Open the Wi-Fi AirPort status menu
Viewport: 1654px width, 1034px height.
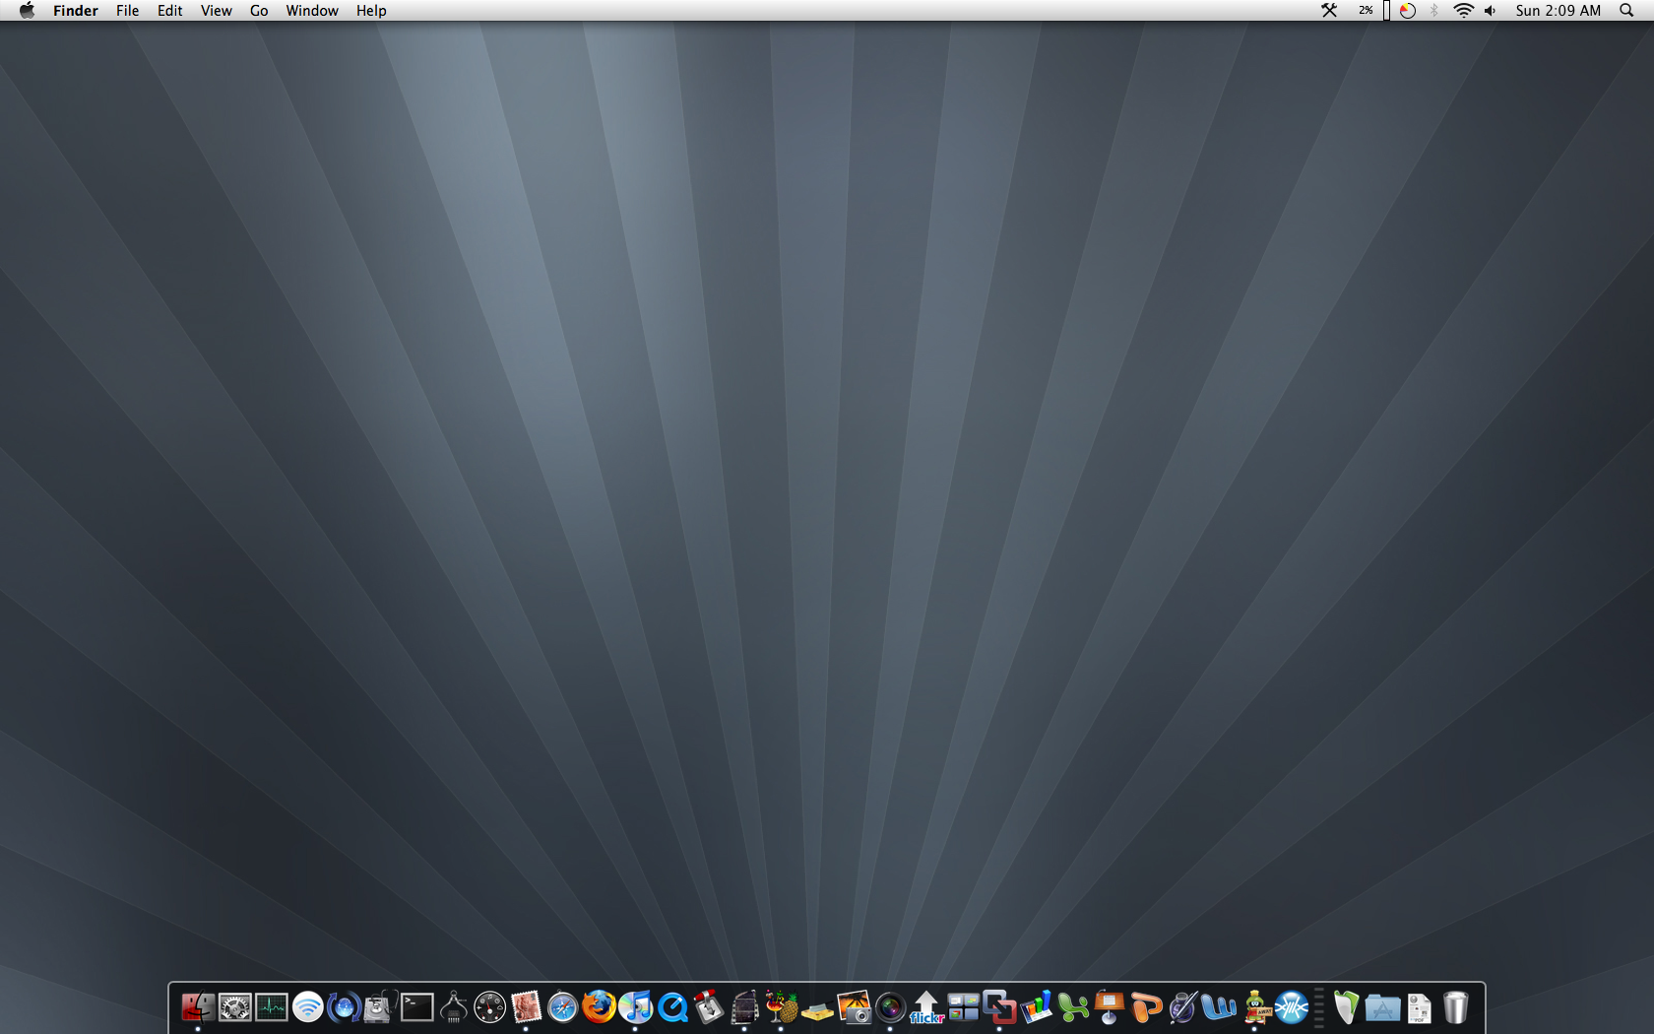pyautogui.click(x=1464, y=11)
